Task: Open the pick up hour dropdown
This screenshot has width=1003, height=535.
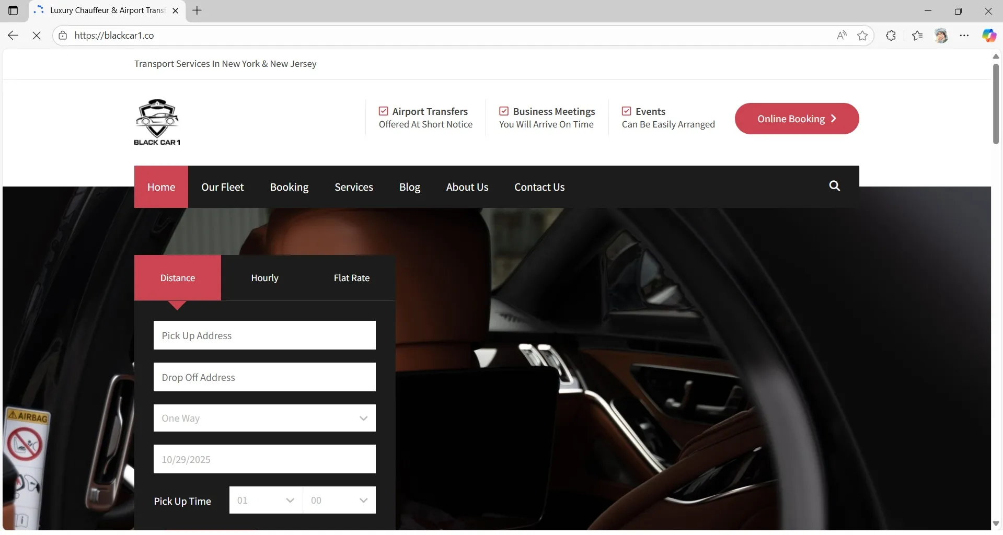Action: [x=266, y=500]
